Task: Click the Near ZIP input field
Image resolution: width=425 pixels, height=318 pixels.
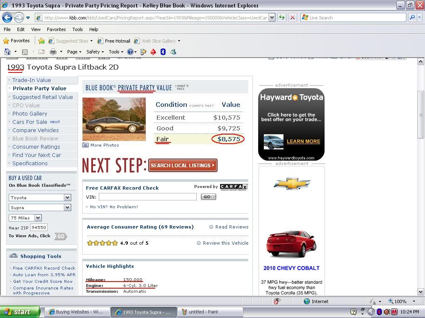Action: tap(39, 227)
